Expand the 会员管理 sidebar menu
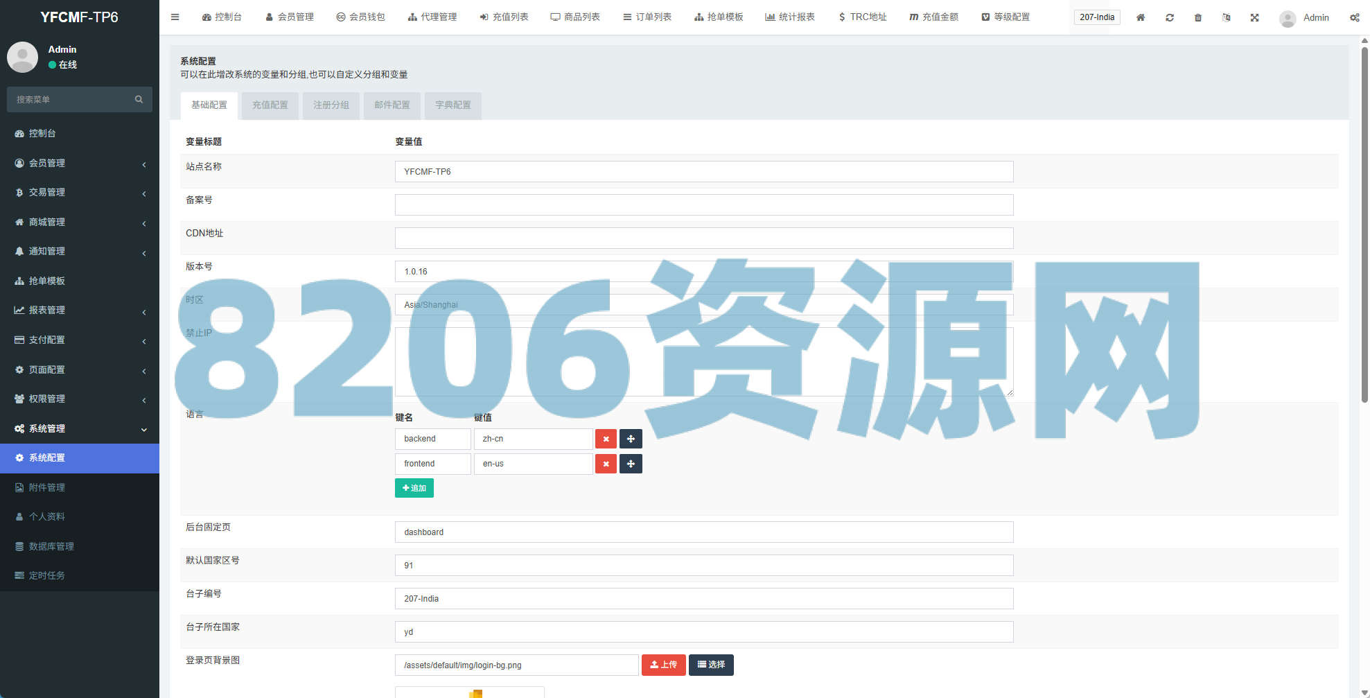Viewport: 1370px width, 698px height. click(x=80, y=163)
